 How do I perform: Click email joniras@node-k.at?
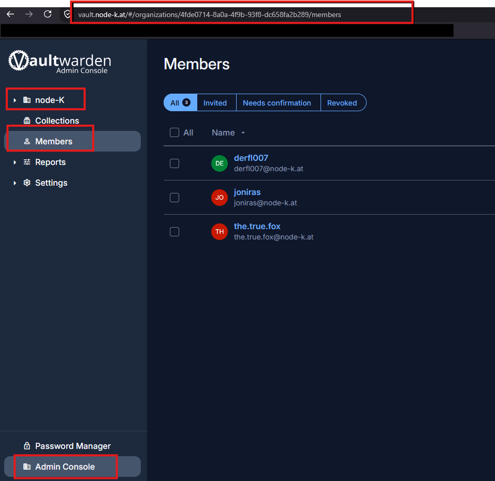click(x=265, y=203)
